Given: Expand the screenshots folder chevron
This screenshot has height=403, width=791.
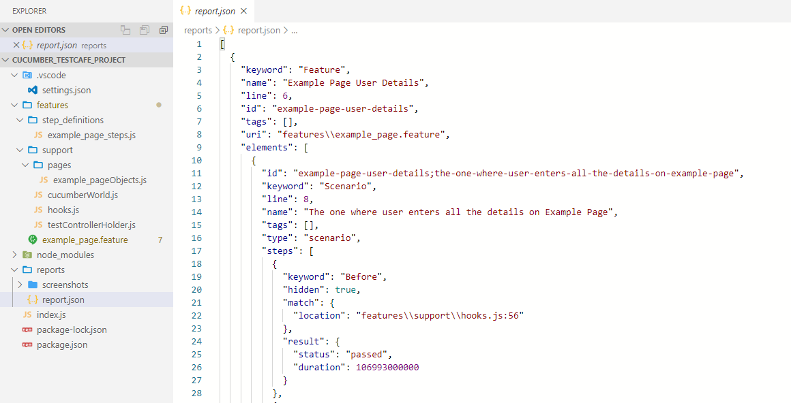Looking at the screenshot, I should (x=20, y=285).
